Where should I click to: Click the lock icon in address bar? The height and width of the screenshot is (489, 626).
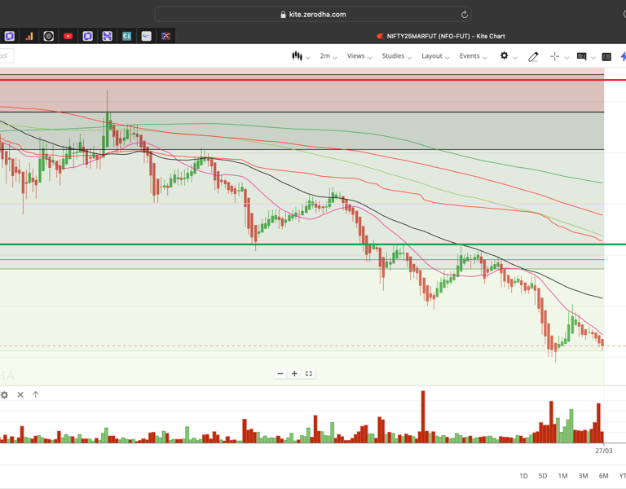(x=283, y=15)
